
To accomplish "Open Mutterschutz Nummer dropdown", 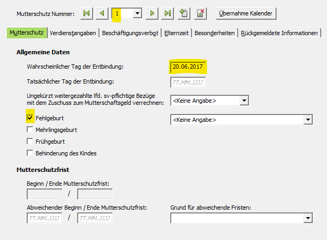I will [137, 13].
